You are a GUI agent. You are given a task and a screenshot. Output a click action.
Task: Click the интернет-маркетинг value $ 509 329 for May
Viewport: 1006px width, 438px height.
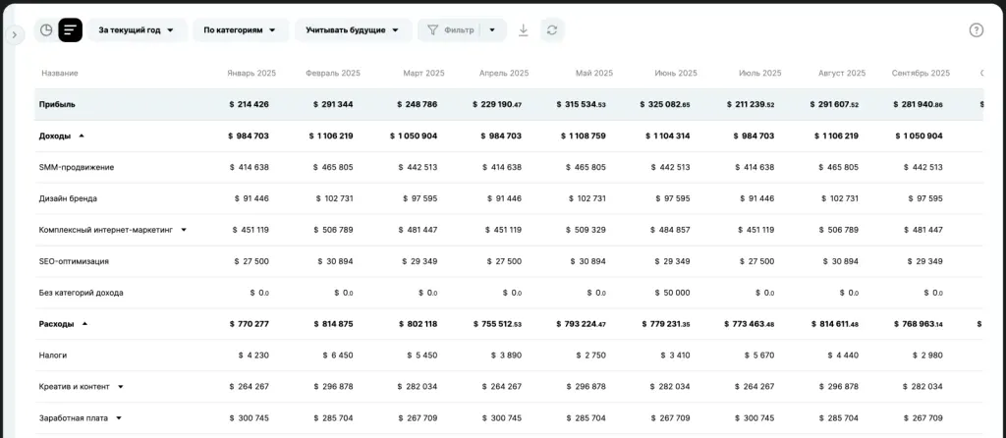click(x=586, y=230)
